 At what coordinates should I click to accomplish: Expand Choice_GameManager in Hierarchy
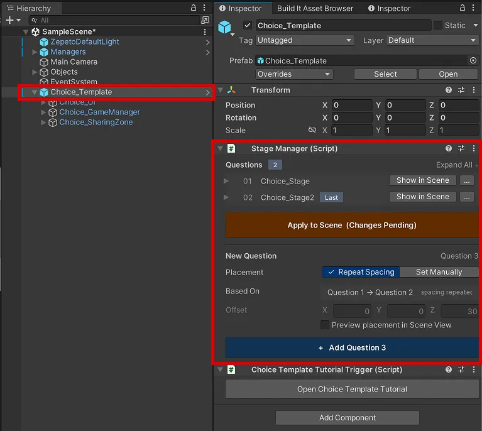[x=43, y=112]
